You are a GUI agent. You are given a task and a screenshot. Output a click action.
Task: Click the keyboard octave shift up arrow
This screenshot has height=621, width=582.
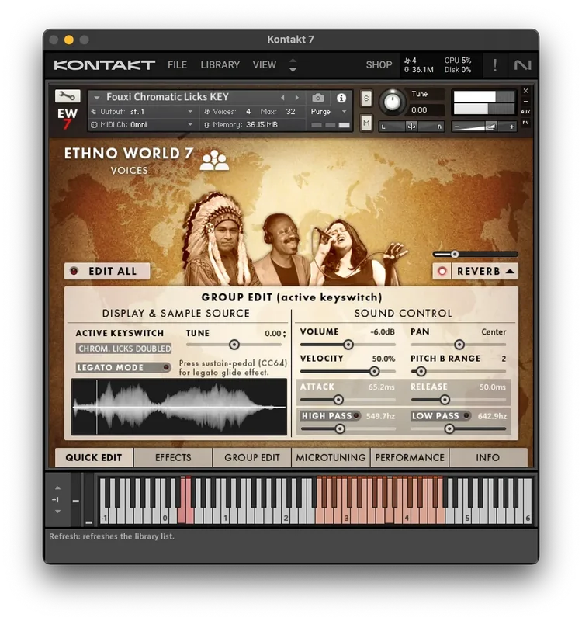click(57, 488)
